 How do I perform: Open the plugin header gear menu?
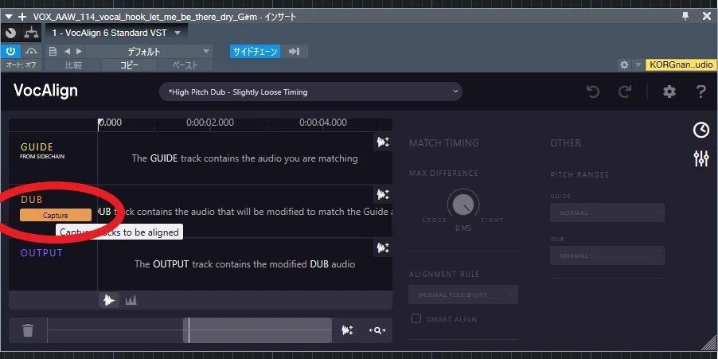tap(624, 65)
